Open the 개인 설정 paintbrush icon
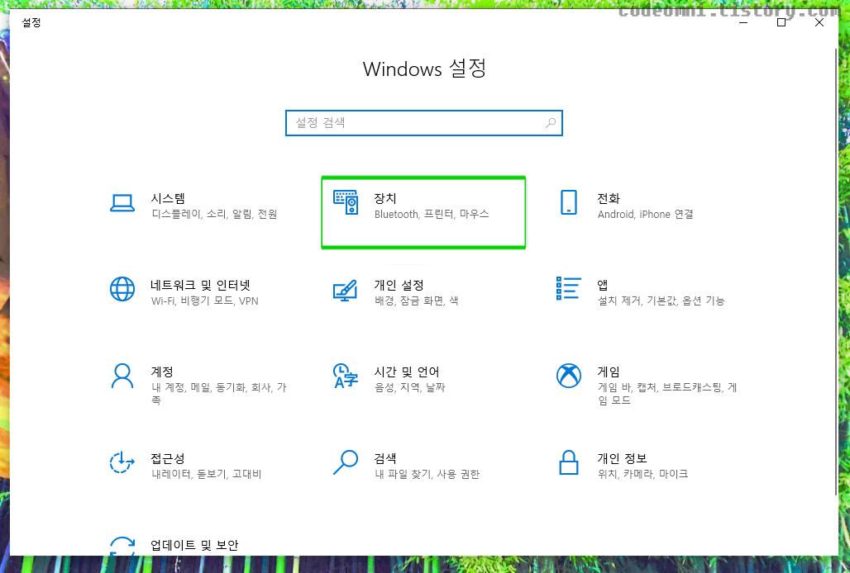The image size is (850, 573). pyautogui.click(x=346, y=290)
